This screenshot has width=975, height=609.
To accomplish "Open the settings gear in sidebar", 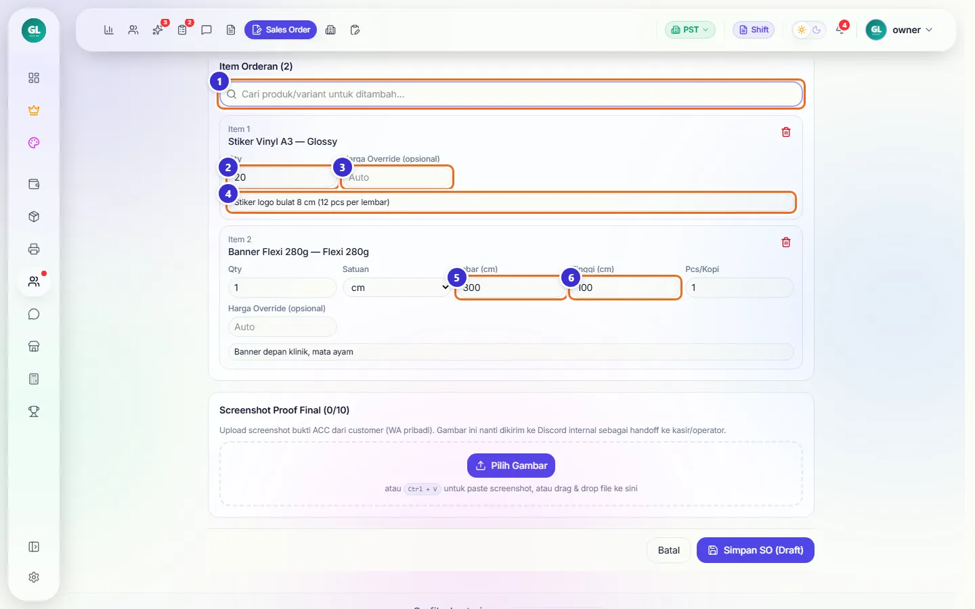I will click(x=34, y=577).
